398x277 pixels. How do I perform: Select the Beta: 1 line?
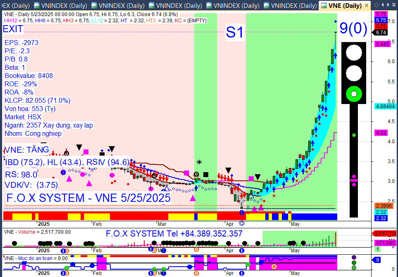click(x=15, y=67)
